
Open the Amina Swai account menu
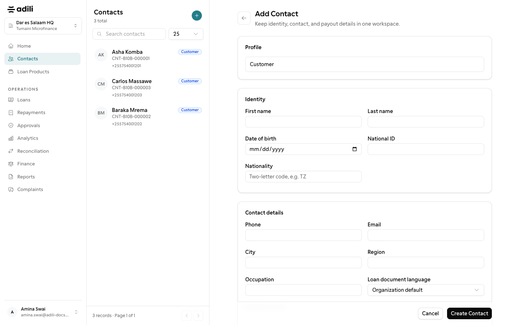coord(43,312)
